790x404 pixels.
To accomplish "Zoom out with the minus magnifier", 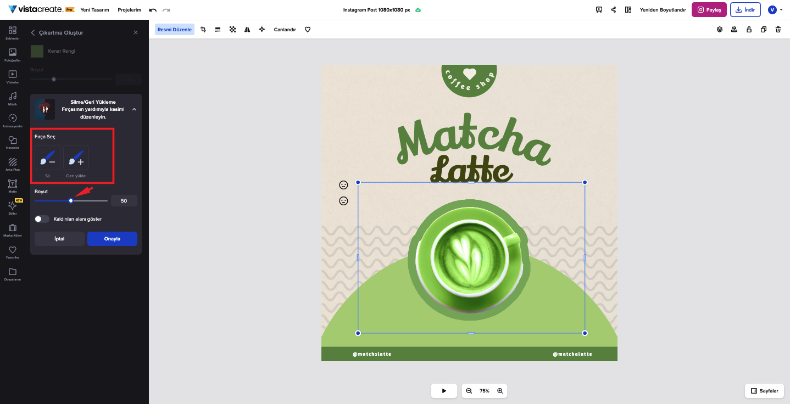I will pyautogui.click(x=469, y=391).
